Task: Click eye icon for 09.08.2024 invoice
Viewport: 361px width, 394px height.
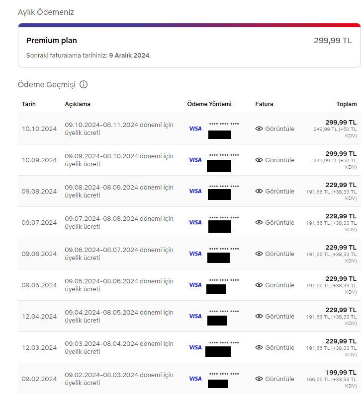Action: pos(259,191)
